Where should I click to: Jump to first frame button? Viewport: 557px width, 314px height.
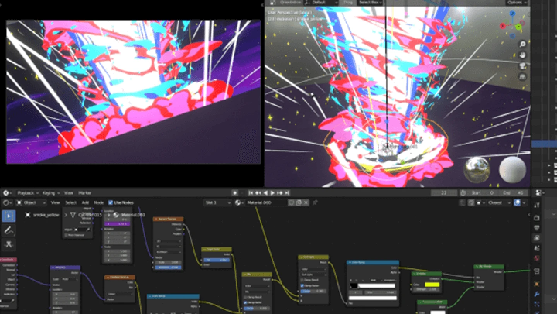[251, 193]
